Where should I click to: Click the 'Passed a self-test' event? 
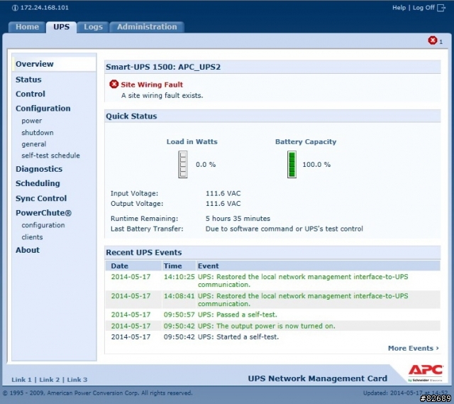click(238, 315)
